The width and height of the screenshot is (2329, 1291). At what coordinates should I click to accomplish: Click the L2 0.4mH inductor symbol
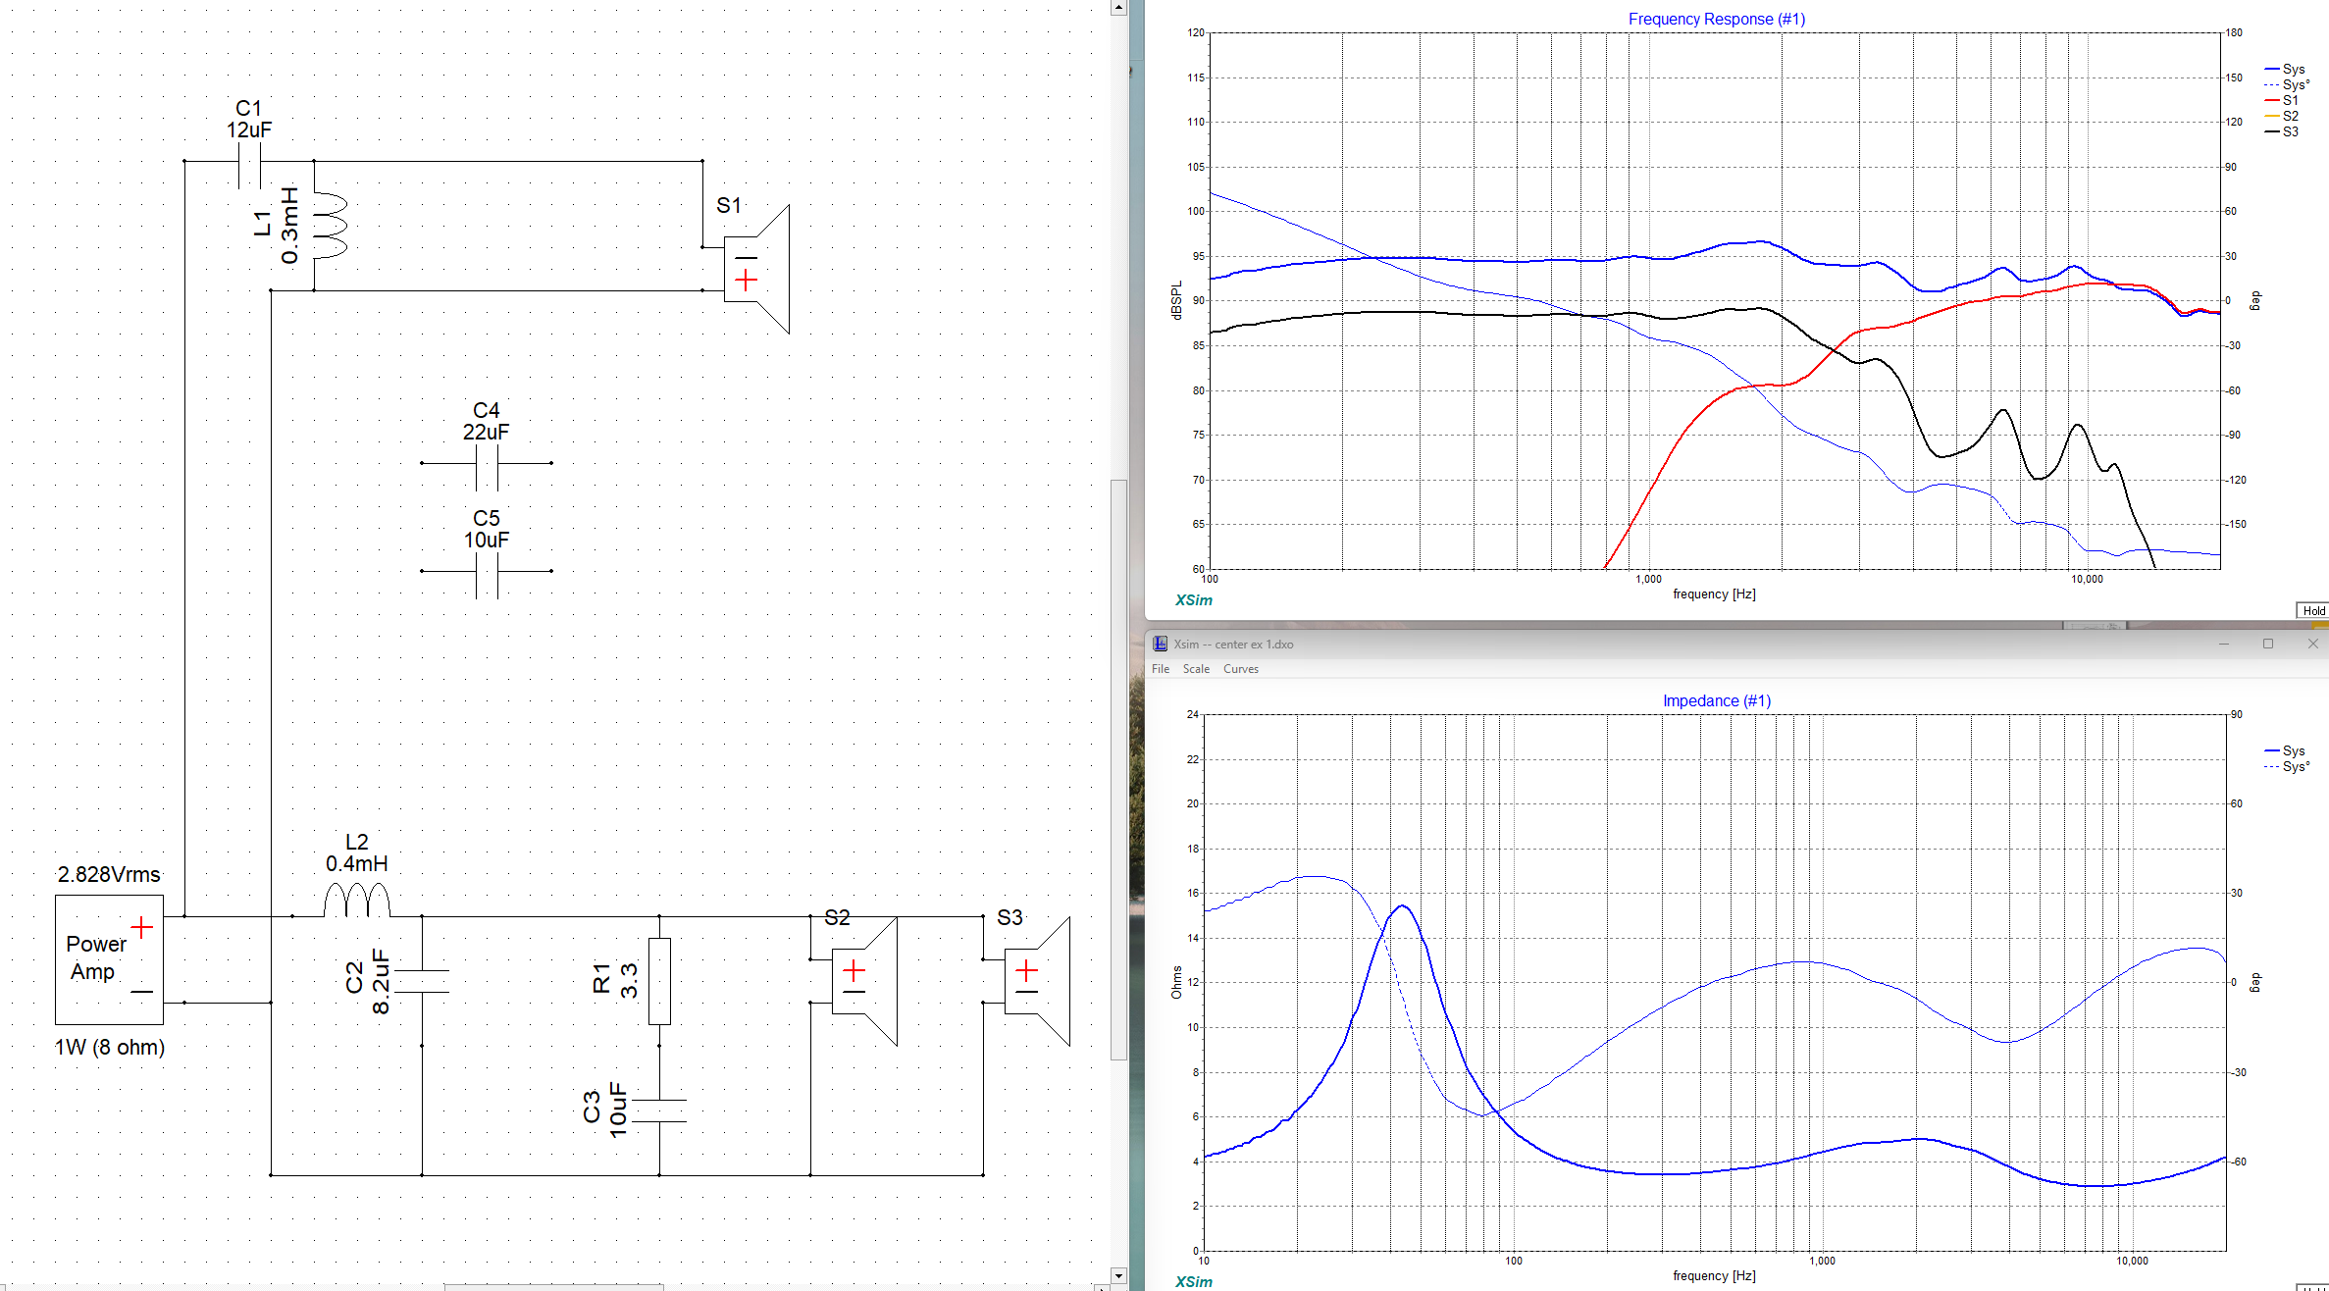pyautogui.click(x=357, y=901)
